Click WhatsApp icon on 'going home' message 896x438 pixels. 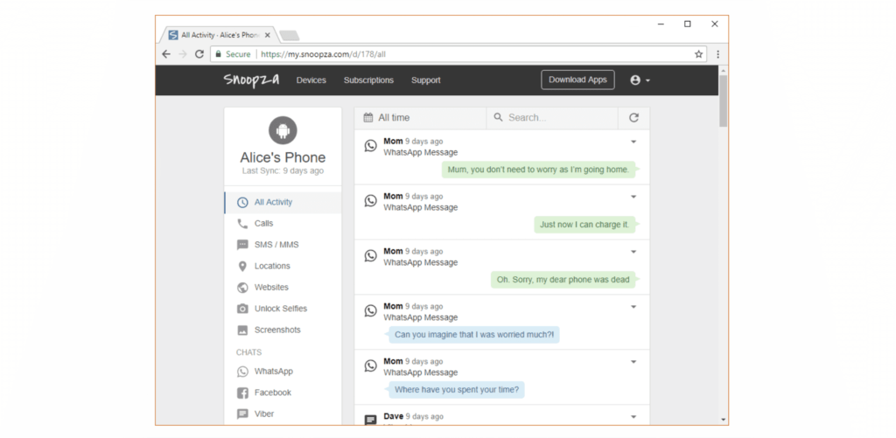pyautogui.click(x=371, y=146)
